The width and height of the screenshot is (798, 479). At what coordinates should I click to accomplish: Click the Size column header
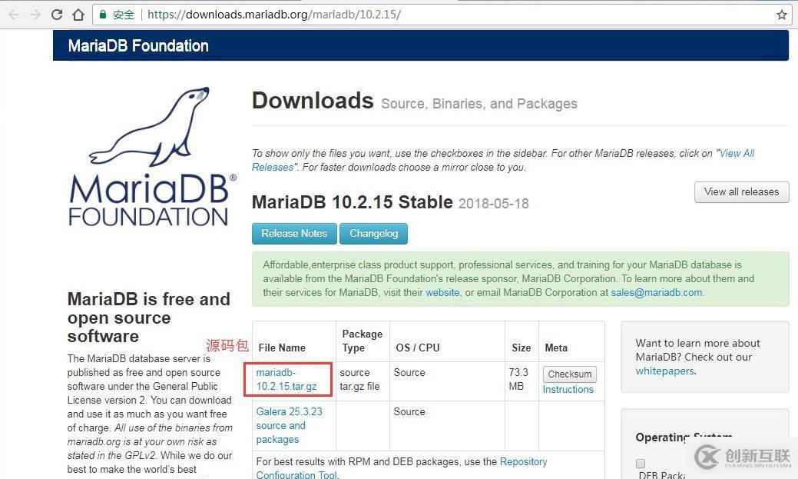[x=522, y=348]
